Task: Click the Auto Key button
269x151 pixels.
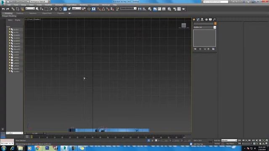Action: [x=217, y=141]
